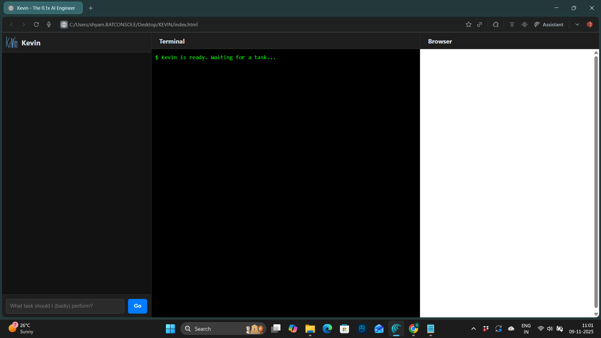This screenshot has width=601, height=338.
Task: Focus the task input field
Action: 65,306
